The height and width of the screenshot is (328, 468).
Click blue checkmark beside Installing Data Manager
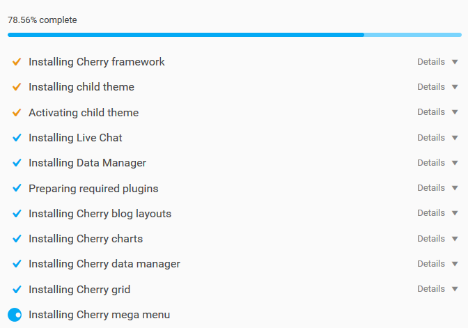point(17,163)
